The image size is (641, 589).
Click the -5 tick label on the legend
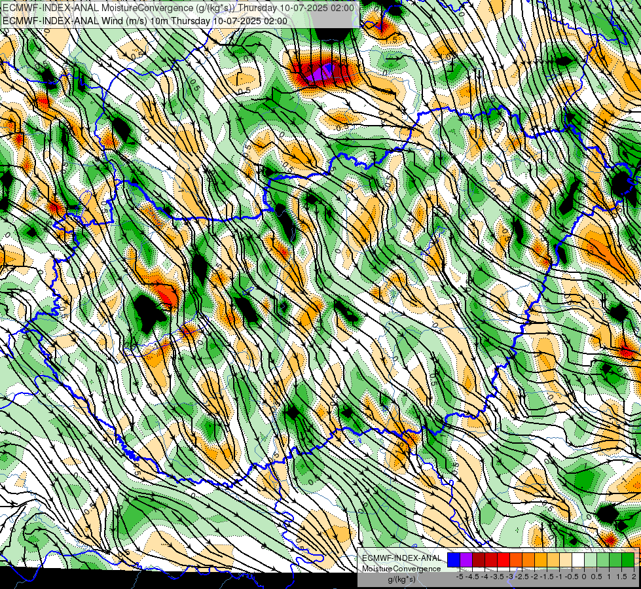(460, 577)
